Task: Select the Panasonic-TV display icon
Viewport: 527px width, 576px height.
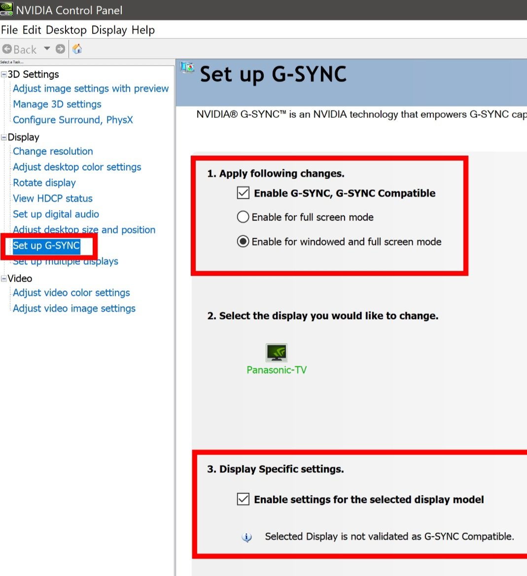Action: tap(277, 353)
